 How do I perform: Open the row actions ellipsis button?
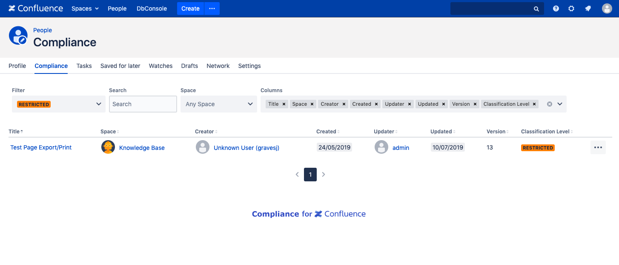[598, 147]
